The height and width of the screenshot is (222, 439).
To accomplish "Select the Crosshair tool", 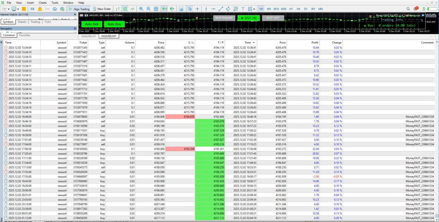I will pyautogui.click(x=197, y=9).
